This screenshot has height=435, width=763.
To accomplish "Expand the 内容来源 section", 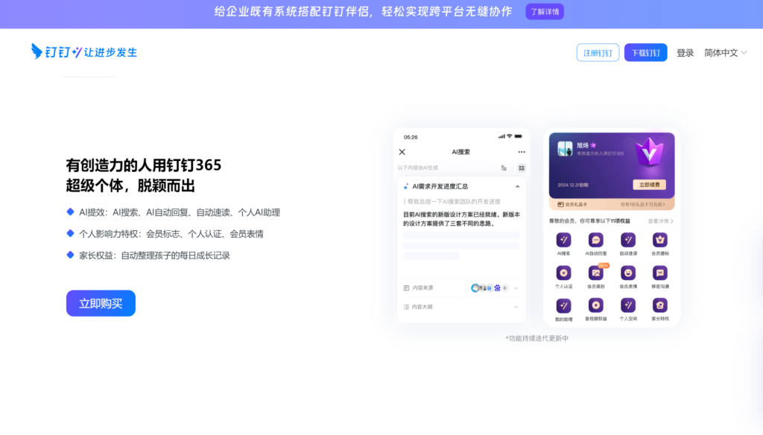I will (x=517, y=287).
